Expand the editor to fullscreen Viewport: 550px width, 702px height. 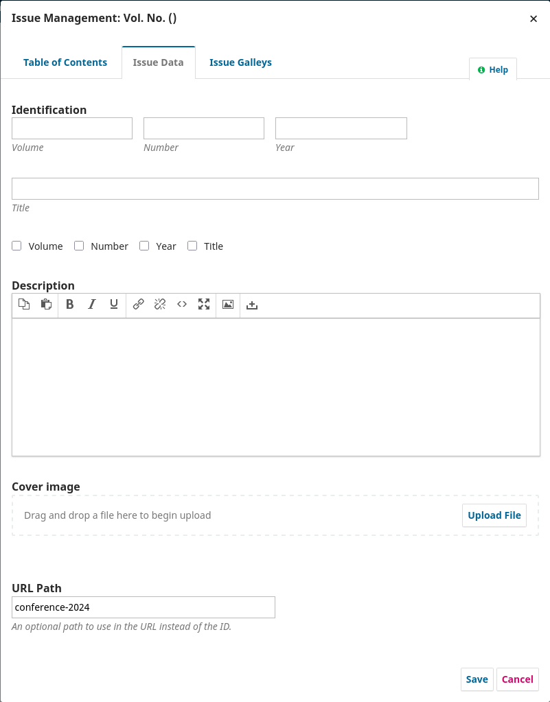coord(204,305)
